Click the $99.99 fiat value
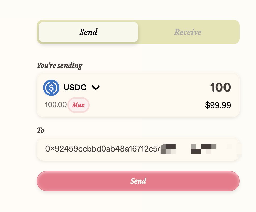 pyautogui.click(x=218, y=105)
